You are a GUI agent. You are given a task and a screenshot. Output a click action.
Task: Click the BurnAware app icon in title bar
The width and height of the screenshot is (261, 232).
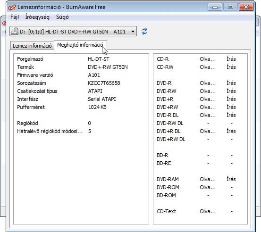(x=12, y=7)
